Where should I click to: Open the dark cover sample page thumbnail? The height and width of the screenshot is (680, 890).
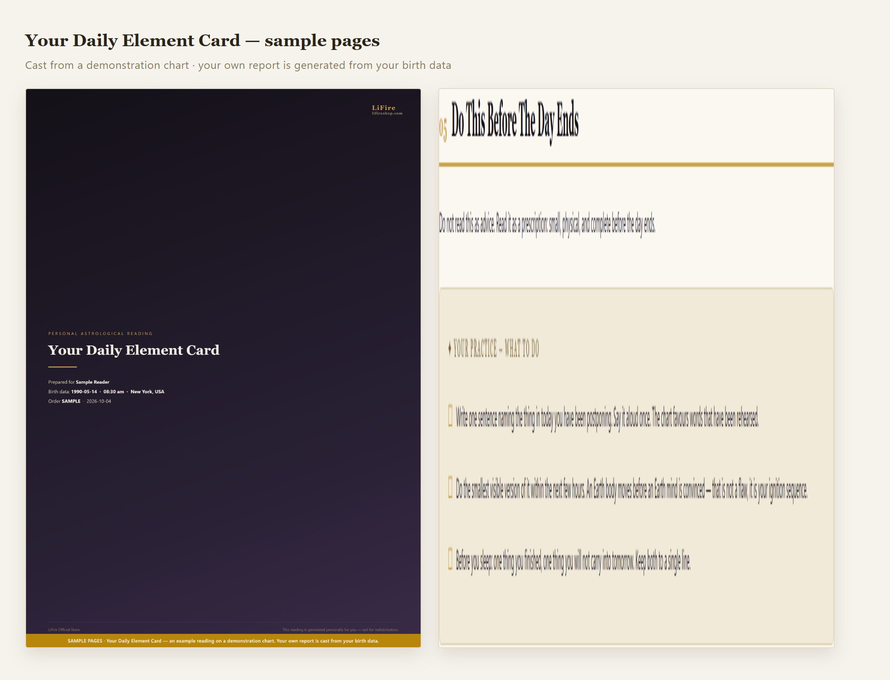[x=223, y=368]
